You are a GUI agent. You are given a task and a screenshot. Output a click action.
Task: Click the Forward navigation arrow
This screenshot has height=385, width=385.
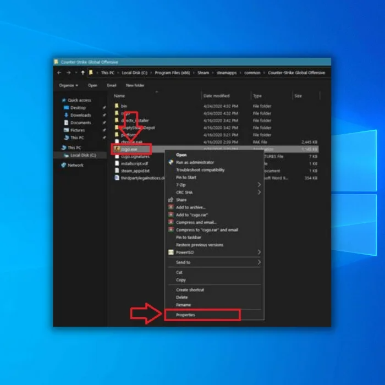coord(69,73)
